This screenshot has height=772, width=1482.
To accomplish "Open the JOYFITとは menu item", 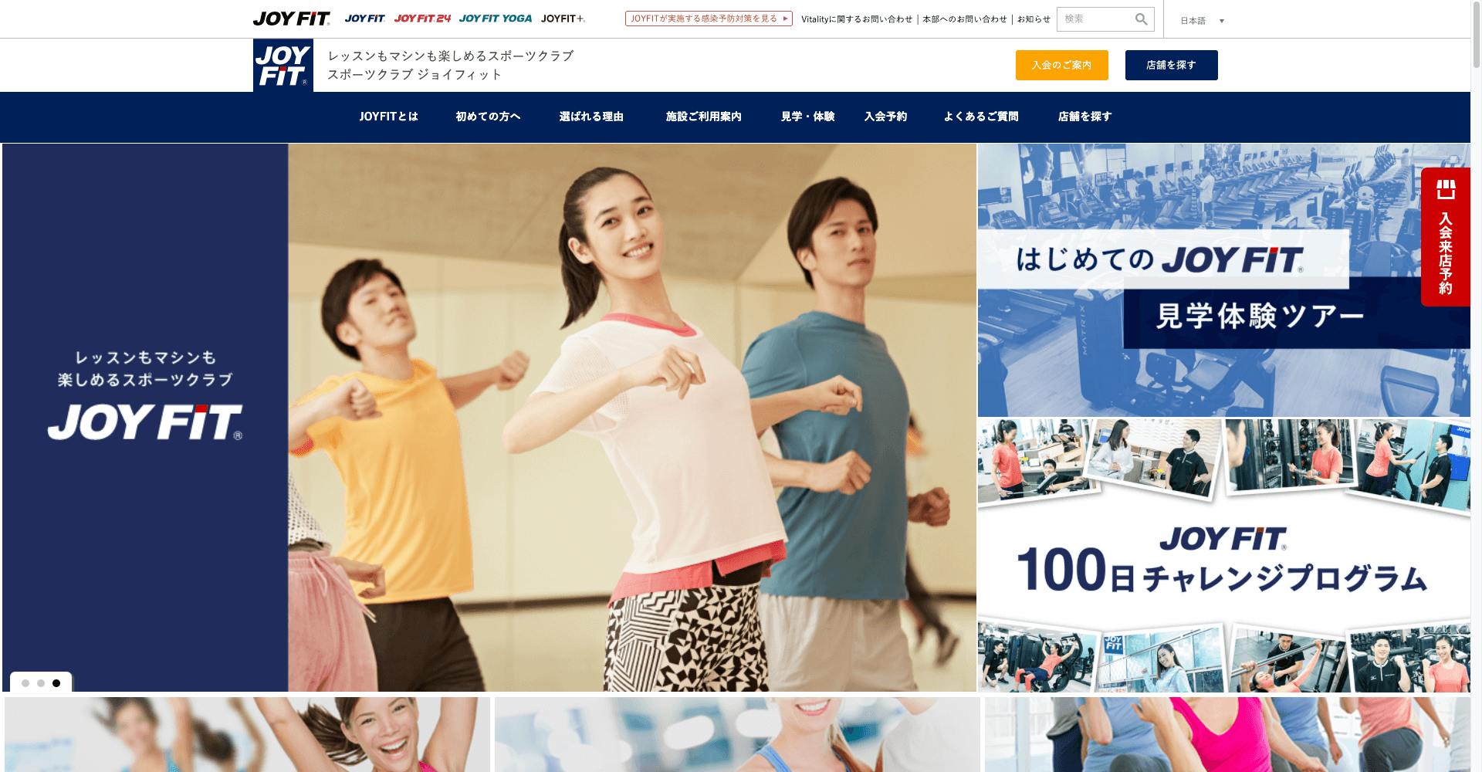I will 389,117.
